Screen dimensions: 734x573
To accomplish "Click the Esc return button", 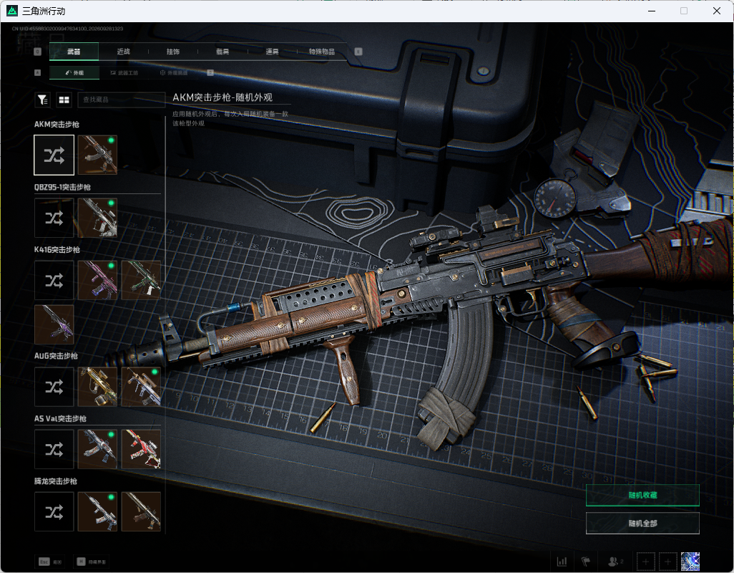I will 50,562.
